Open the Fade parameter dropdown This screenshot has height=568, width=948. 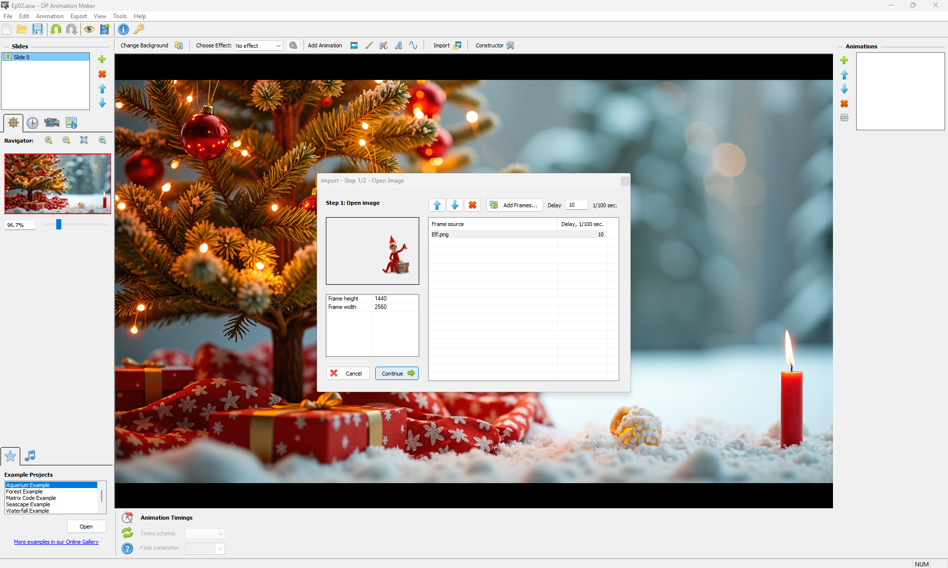pos(220,549)
